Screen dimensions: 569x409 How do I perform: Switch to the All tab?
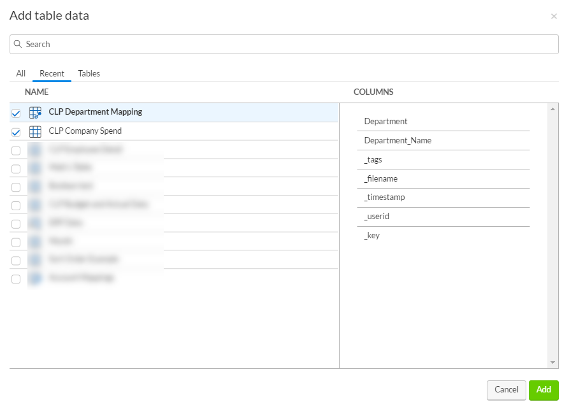(20, 73)
